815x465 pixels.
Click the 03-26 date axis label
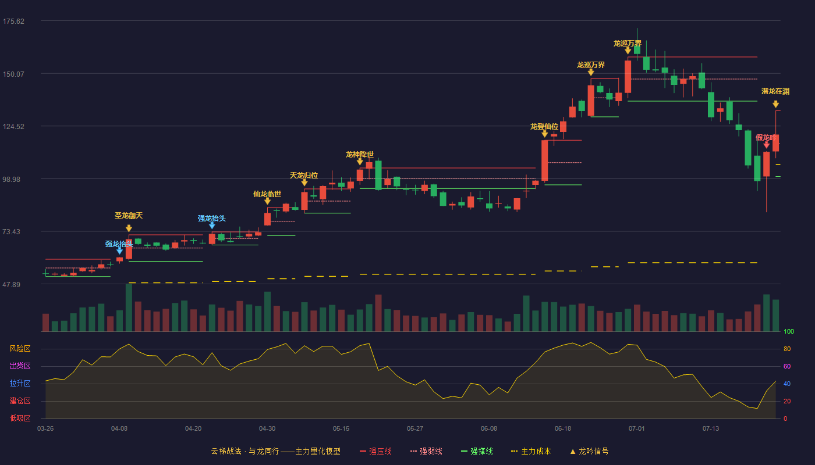[x=45, y=428]
